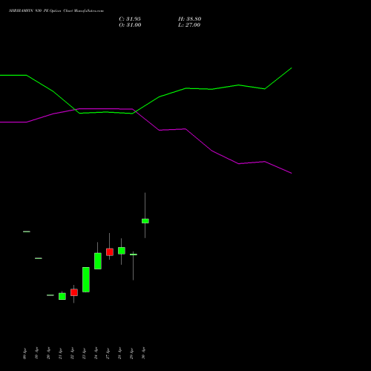Click the second flat dash candle

click(x=39, y=258)
